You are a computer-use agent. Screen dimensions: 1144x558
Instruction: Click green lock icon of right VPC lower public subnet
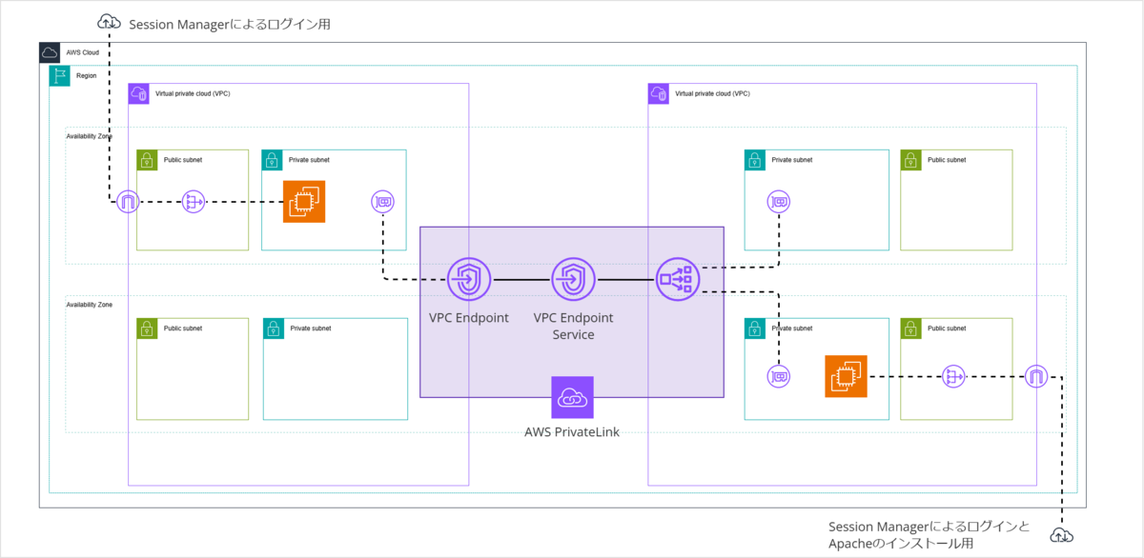click(911, 329)
